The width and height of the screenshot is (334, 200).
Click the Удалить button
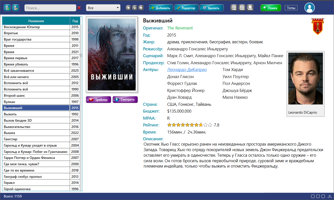tap(212, 8)
